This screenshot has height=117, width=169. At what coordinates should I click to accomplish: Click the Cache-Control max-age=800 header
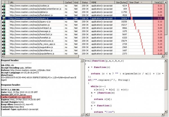click(x=16, y=97)
